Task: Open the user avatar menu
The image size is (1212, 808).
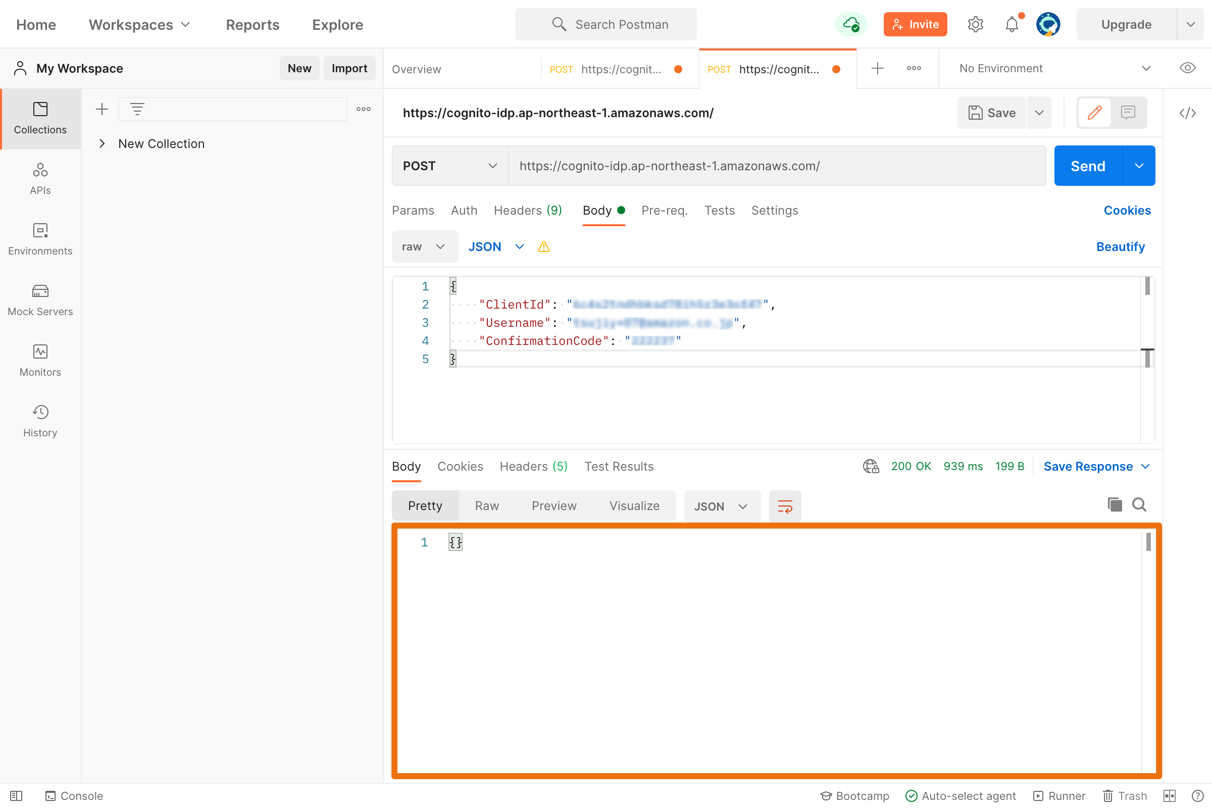Action: tap(1048, 24)
